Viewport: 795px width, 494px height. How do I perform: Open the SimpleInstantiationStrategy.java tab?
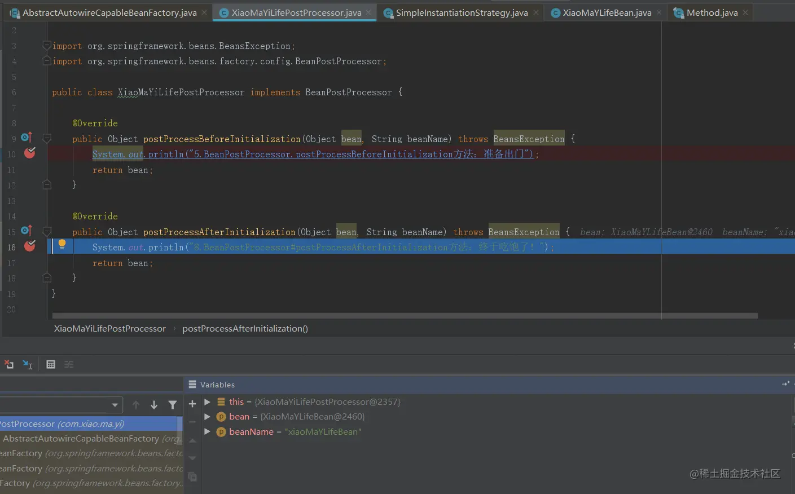(462, 12)
